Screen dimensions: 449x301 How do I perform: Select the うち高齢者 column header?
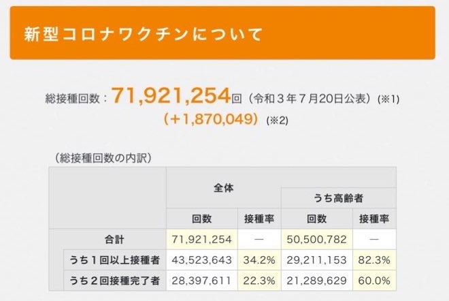338,198
